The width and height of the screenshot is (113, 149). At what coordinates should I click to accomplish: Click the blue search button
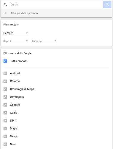click(107, 4)
